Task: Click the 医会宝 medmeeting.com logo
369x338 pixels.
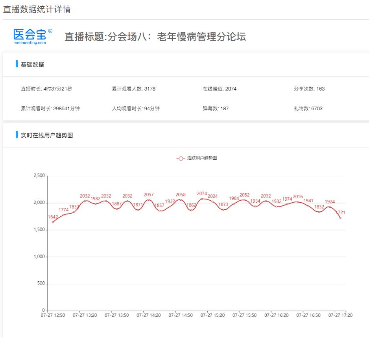Action: (33, 37)
